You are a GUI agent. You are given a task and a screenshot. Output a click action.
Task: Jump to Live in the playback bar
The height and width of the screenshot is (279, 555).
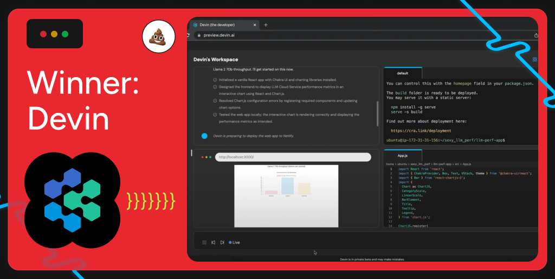click(x=234, y=243)
